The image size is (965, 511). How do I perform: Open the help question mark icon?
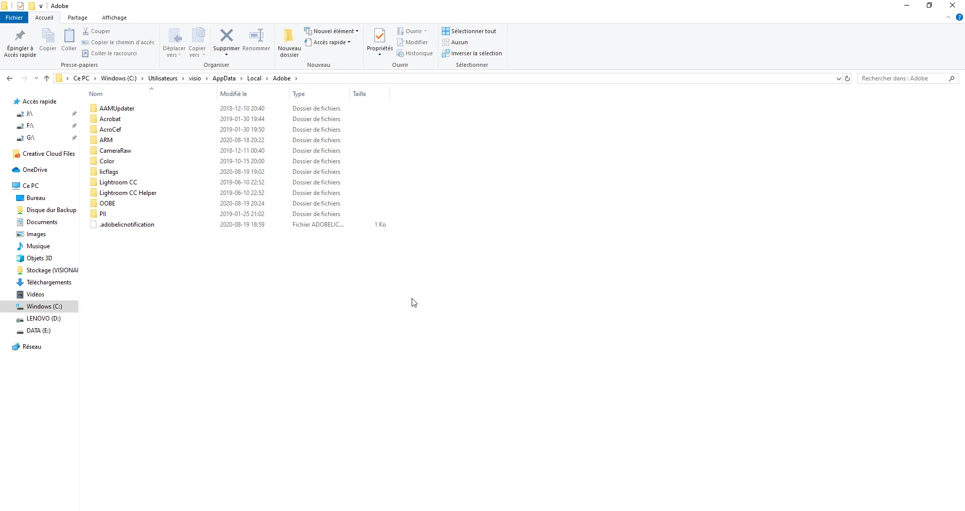click(959, 17)
